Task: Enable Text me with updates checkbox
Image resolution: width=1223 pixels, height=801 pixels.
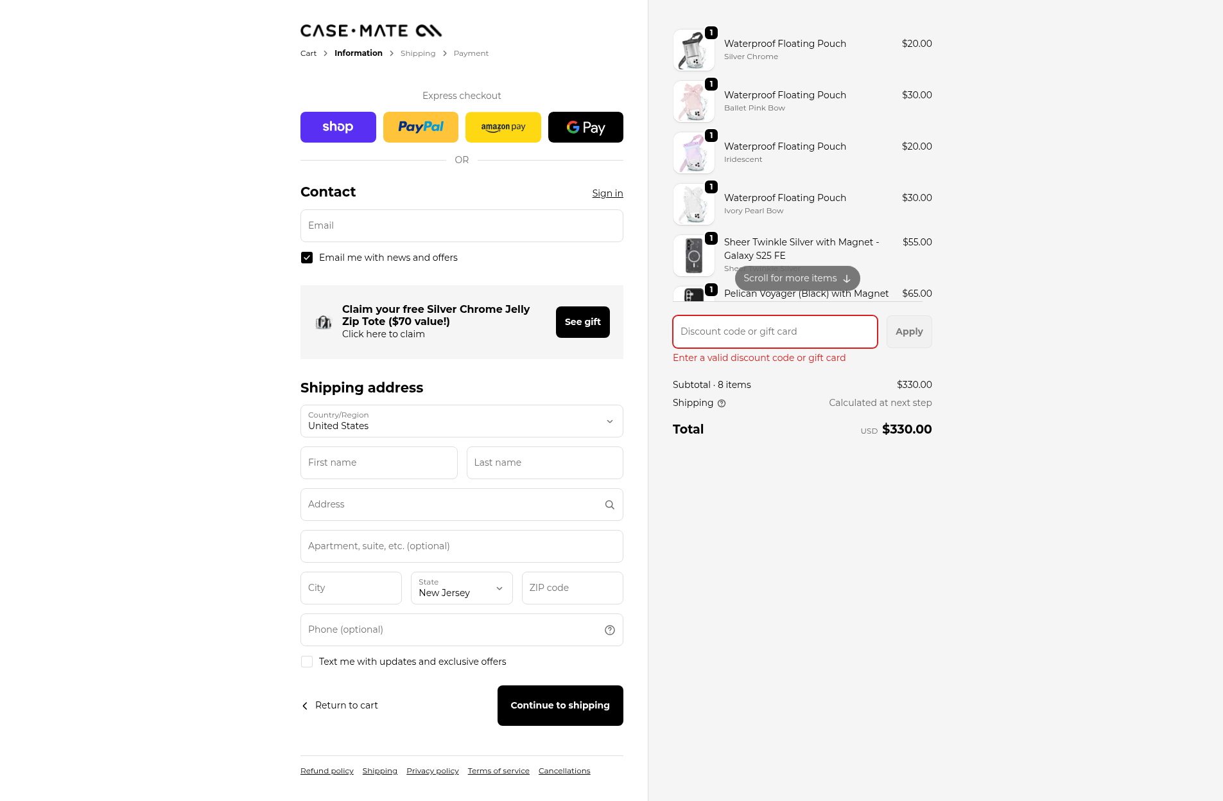Action: [307, 662]
